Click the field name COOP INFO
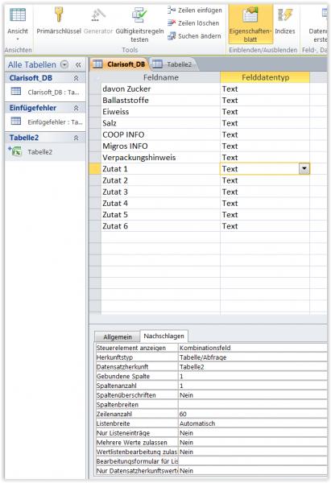331x483 pixels. pyautogui.click(x=123, y=134)
